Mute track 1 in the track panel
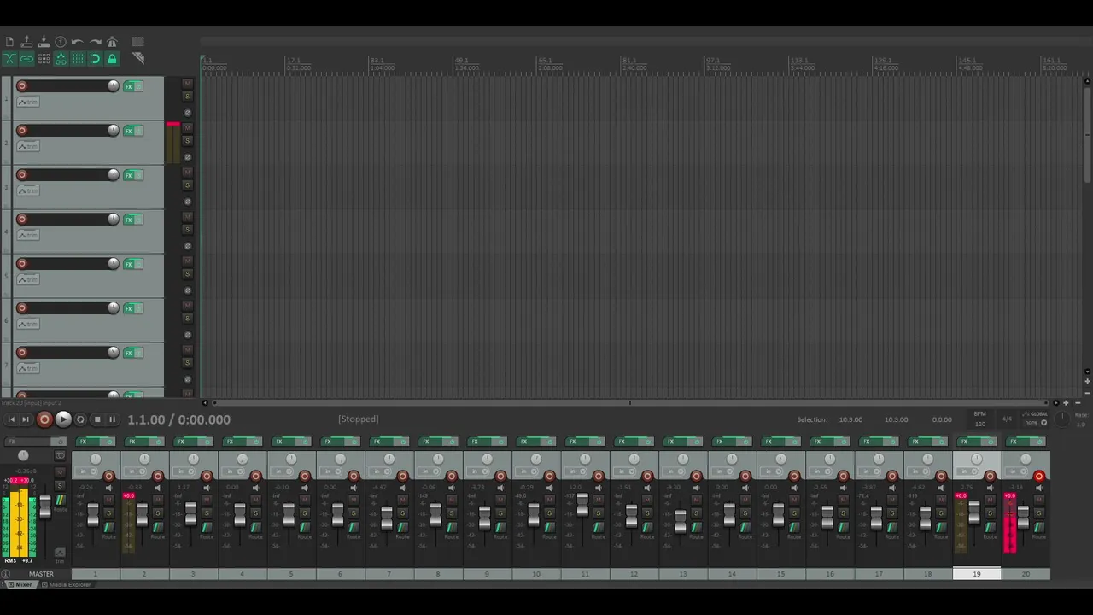Image resolution: width=1093 pixels, height=615 pixels. [x=187, y=84]
